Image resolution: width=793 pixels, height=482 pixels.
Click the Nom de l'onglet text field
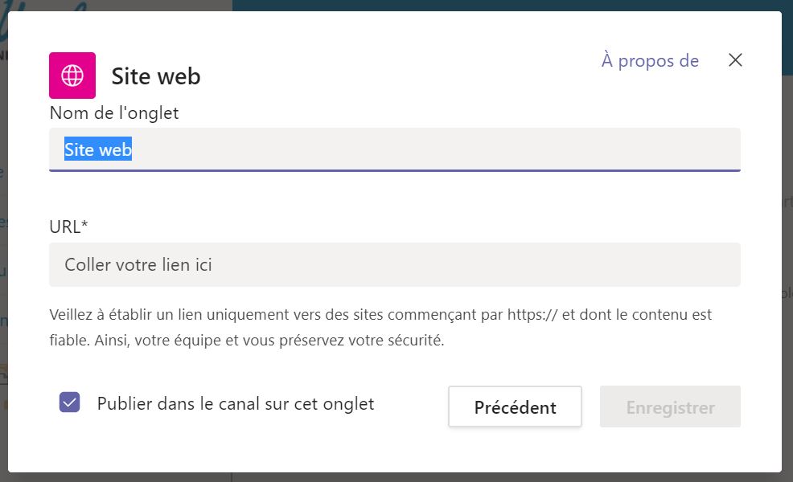pyautogui.click(x=394, y=149)
